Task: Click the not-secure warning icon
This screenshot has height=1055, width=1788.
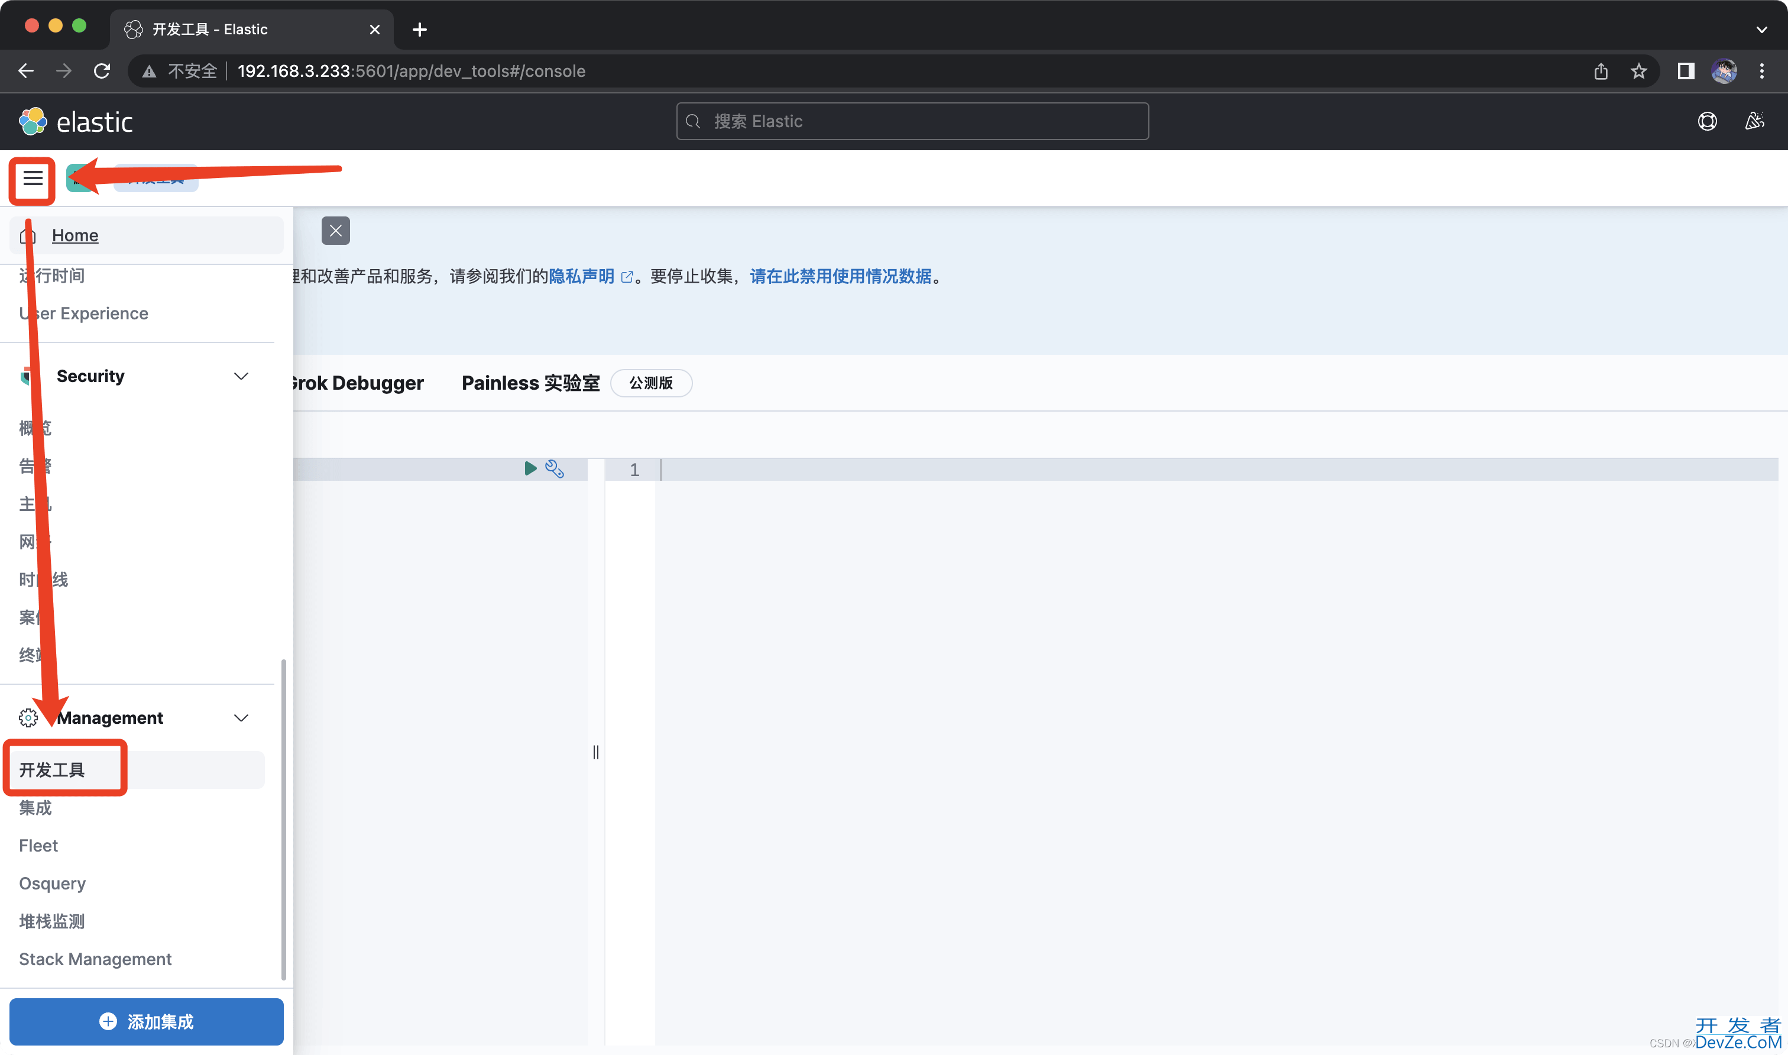Action: (x=149, y=71)
